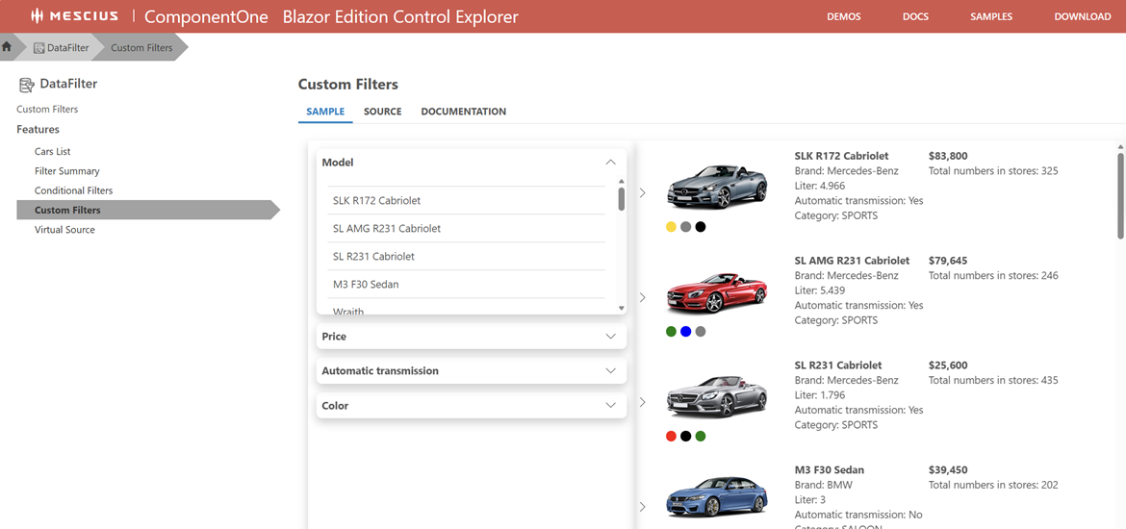The width and height of the screenshot is (1126, 529).
Task: Click Total numbers in stores: 325
Action: [993, 171]
